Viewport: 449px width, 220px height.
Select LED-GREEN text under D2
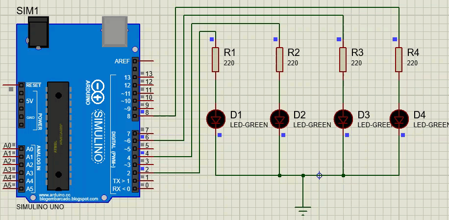click(312, 125)
